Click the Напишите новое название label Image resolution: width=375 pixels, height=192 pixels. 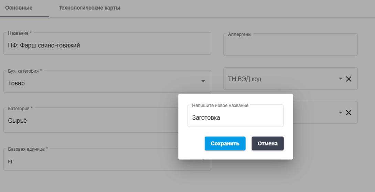point(220,105)
